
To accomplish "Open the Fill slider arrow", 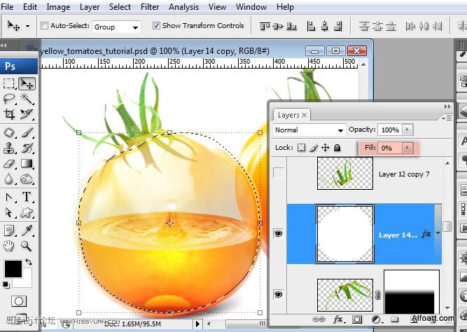I will 407,148.
